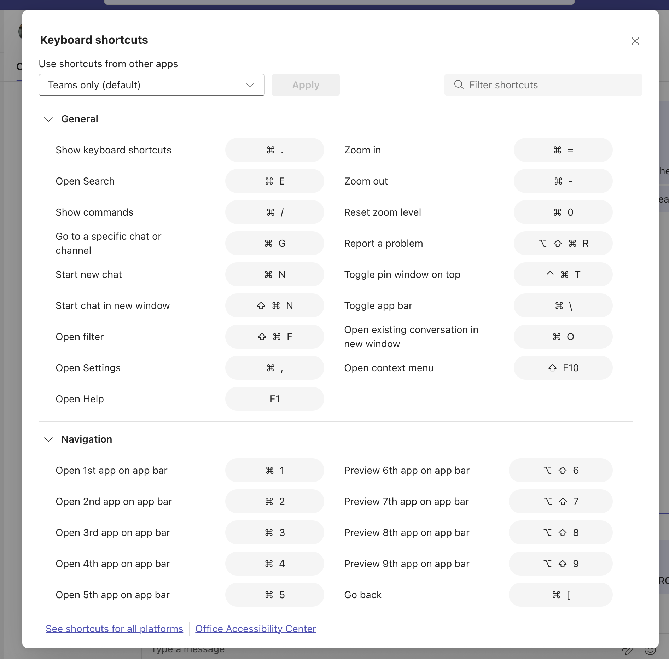The image size is (669, 659).
Task: Click 'Use shortcuts from other apps' label
Action: [x=108, y=64]
